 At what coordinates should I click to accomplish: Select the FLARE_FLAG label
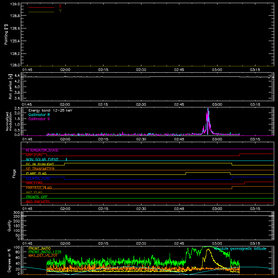click(36, 173)
